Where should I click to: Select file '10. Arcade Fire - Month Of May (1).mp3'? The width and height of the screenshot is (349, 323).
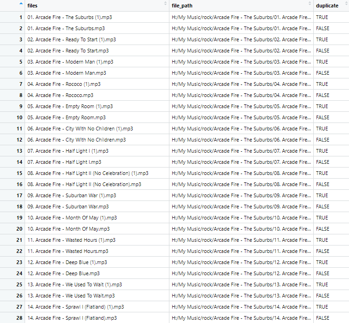point(72,218)
